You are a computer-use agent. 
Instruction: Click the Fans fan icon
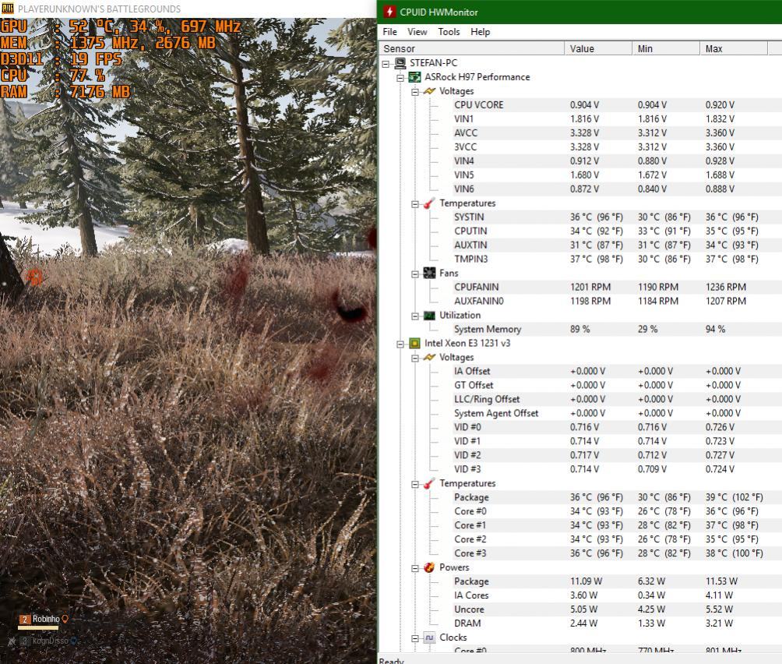(429, 273)
